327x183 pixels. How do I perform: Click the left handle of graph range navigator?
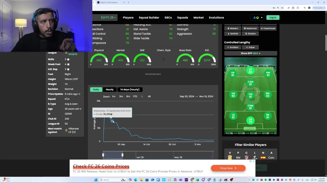[x=103, y=155]
